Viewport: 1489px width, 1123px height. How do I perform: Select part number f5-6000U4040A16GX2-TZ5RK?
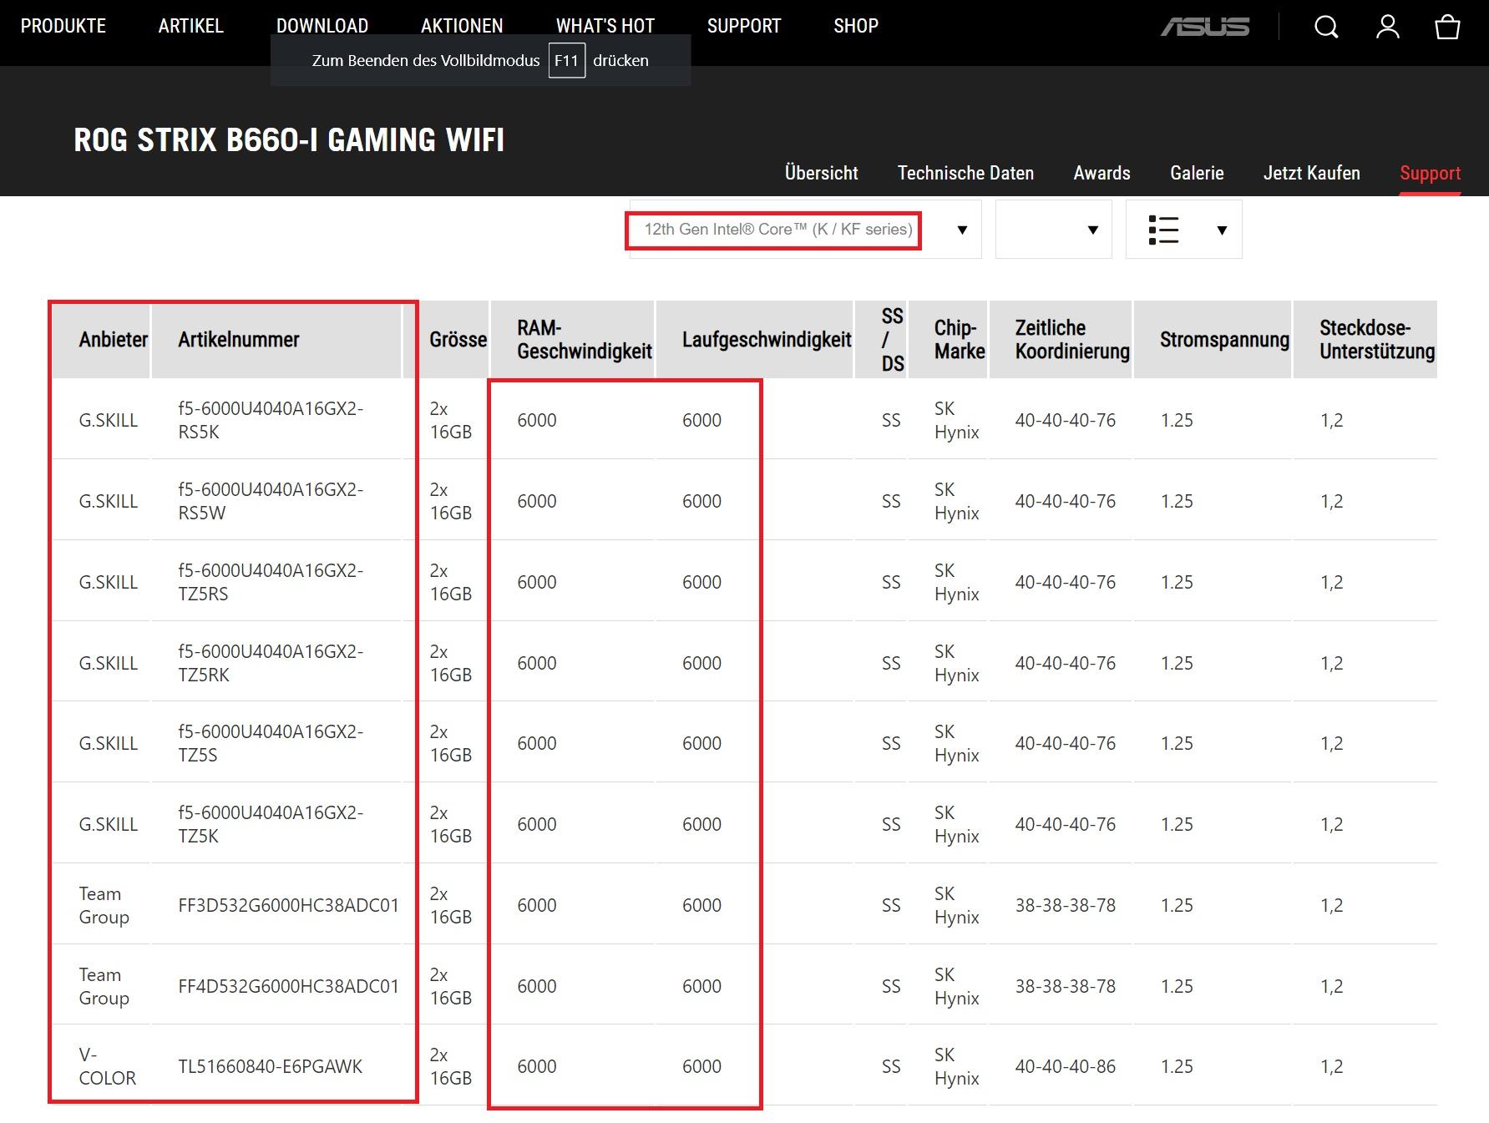click(271, 663)
